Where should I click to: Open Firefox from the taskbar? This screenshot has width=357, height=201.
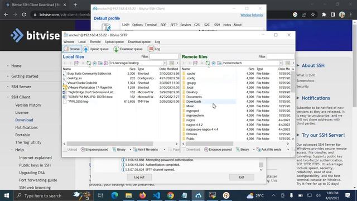tap(143, 195)
